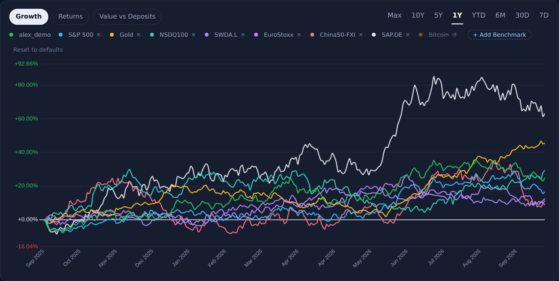This screenshot has height=281, width=559.
Task: Open the Value vs Deposits tab
Action: (127, 17)
